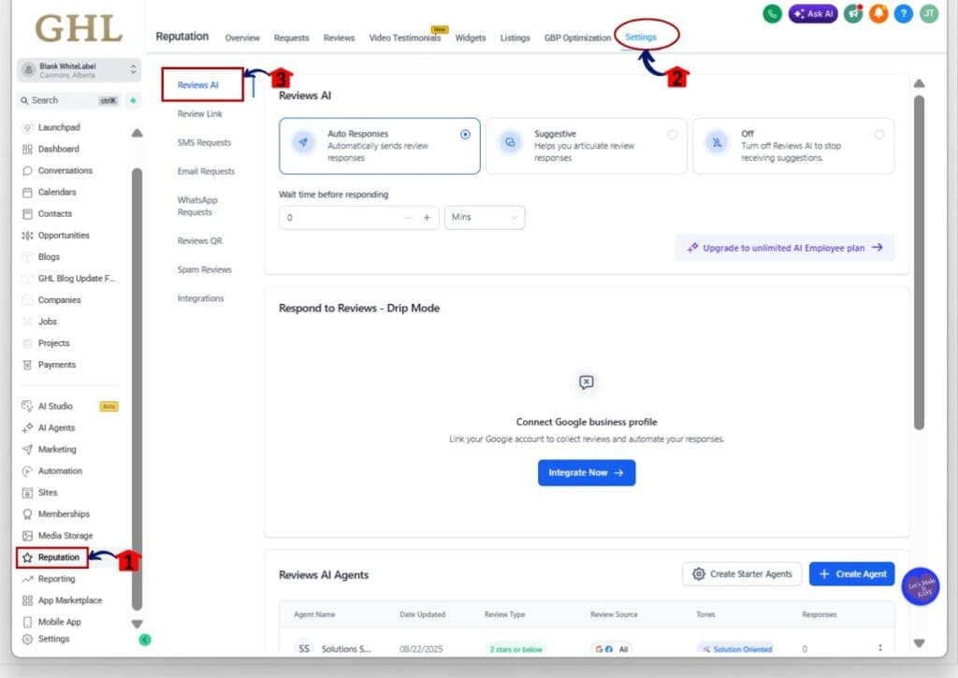Click Upgrade to unlimited AI Employee plan
The height and width of the screenshot is (678, 958).
(785, 248)
